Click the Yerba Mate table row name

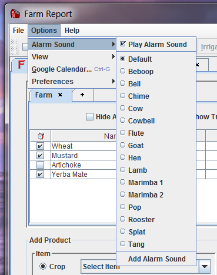(x=69, y=175)
